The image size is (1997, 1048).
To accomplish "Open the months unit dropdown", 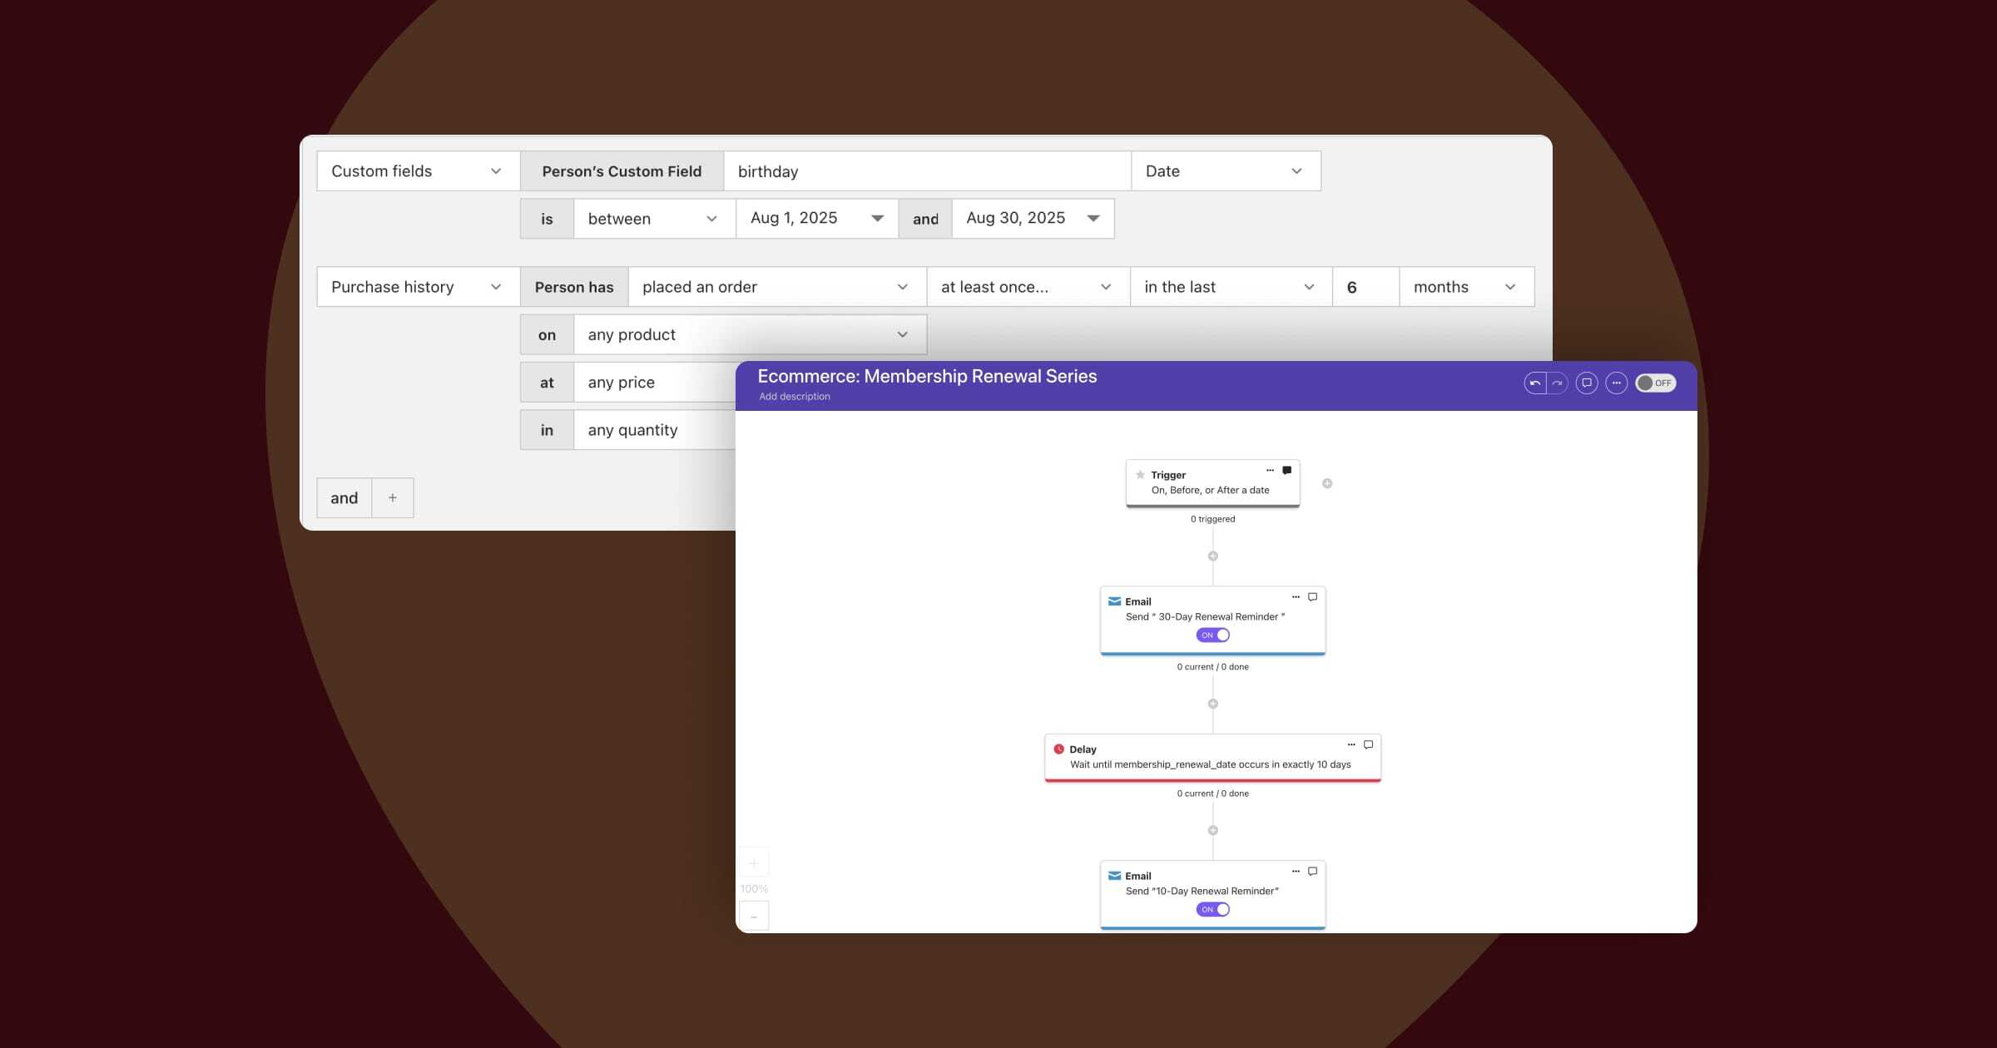I will [1466, 287].
